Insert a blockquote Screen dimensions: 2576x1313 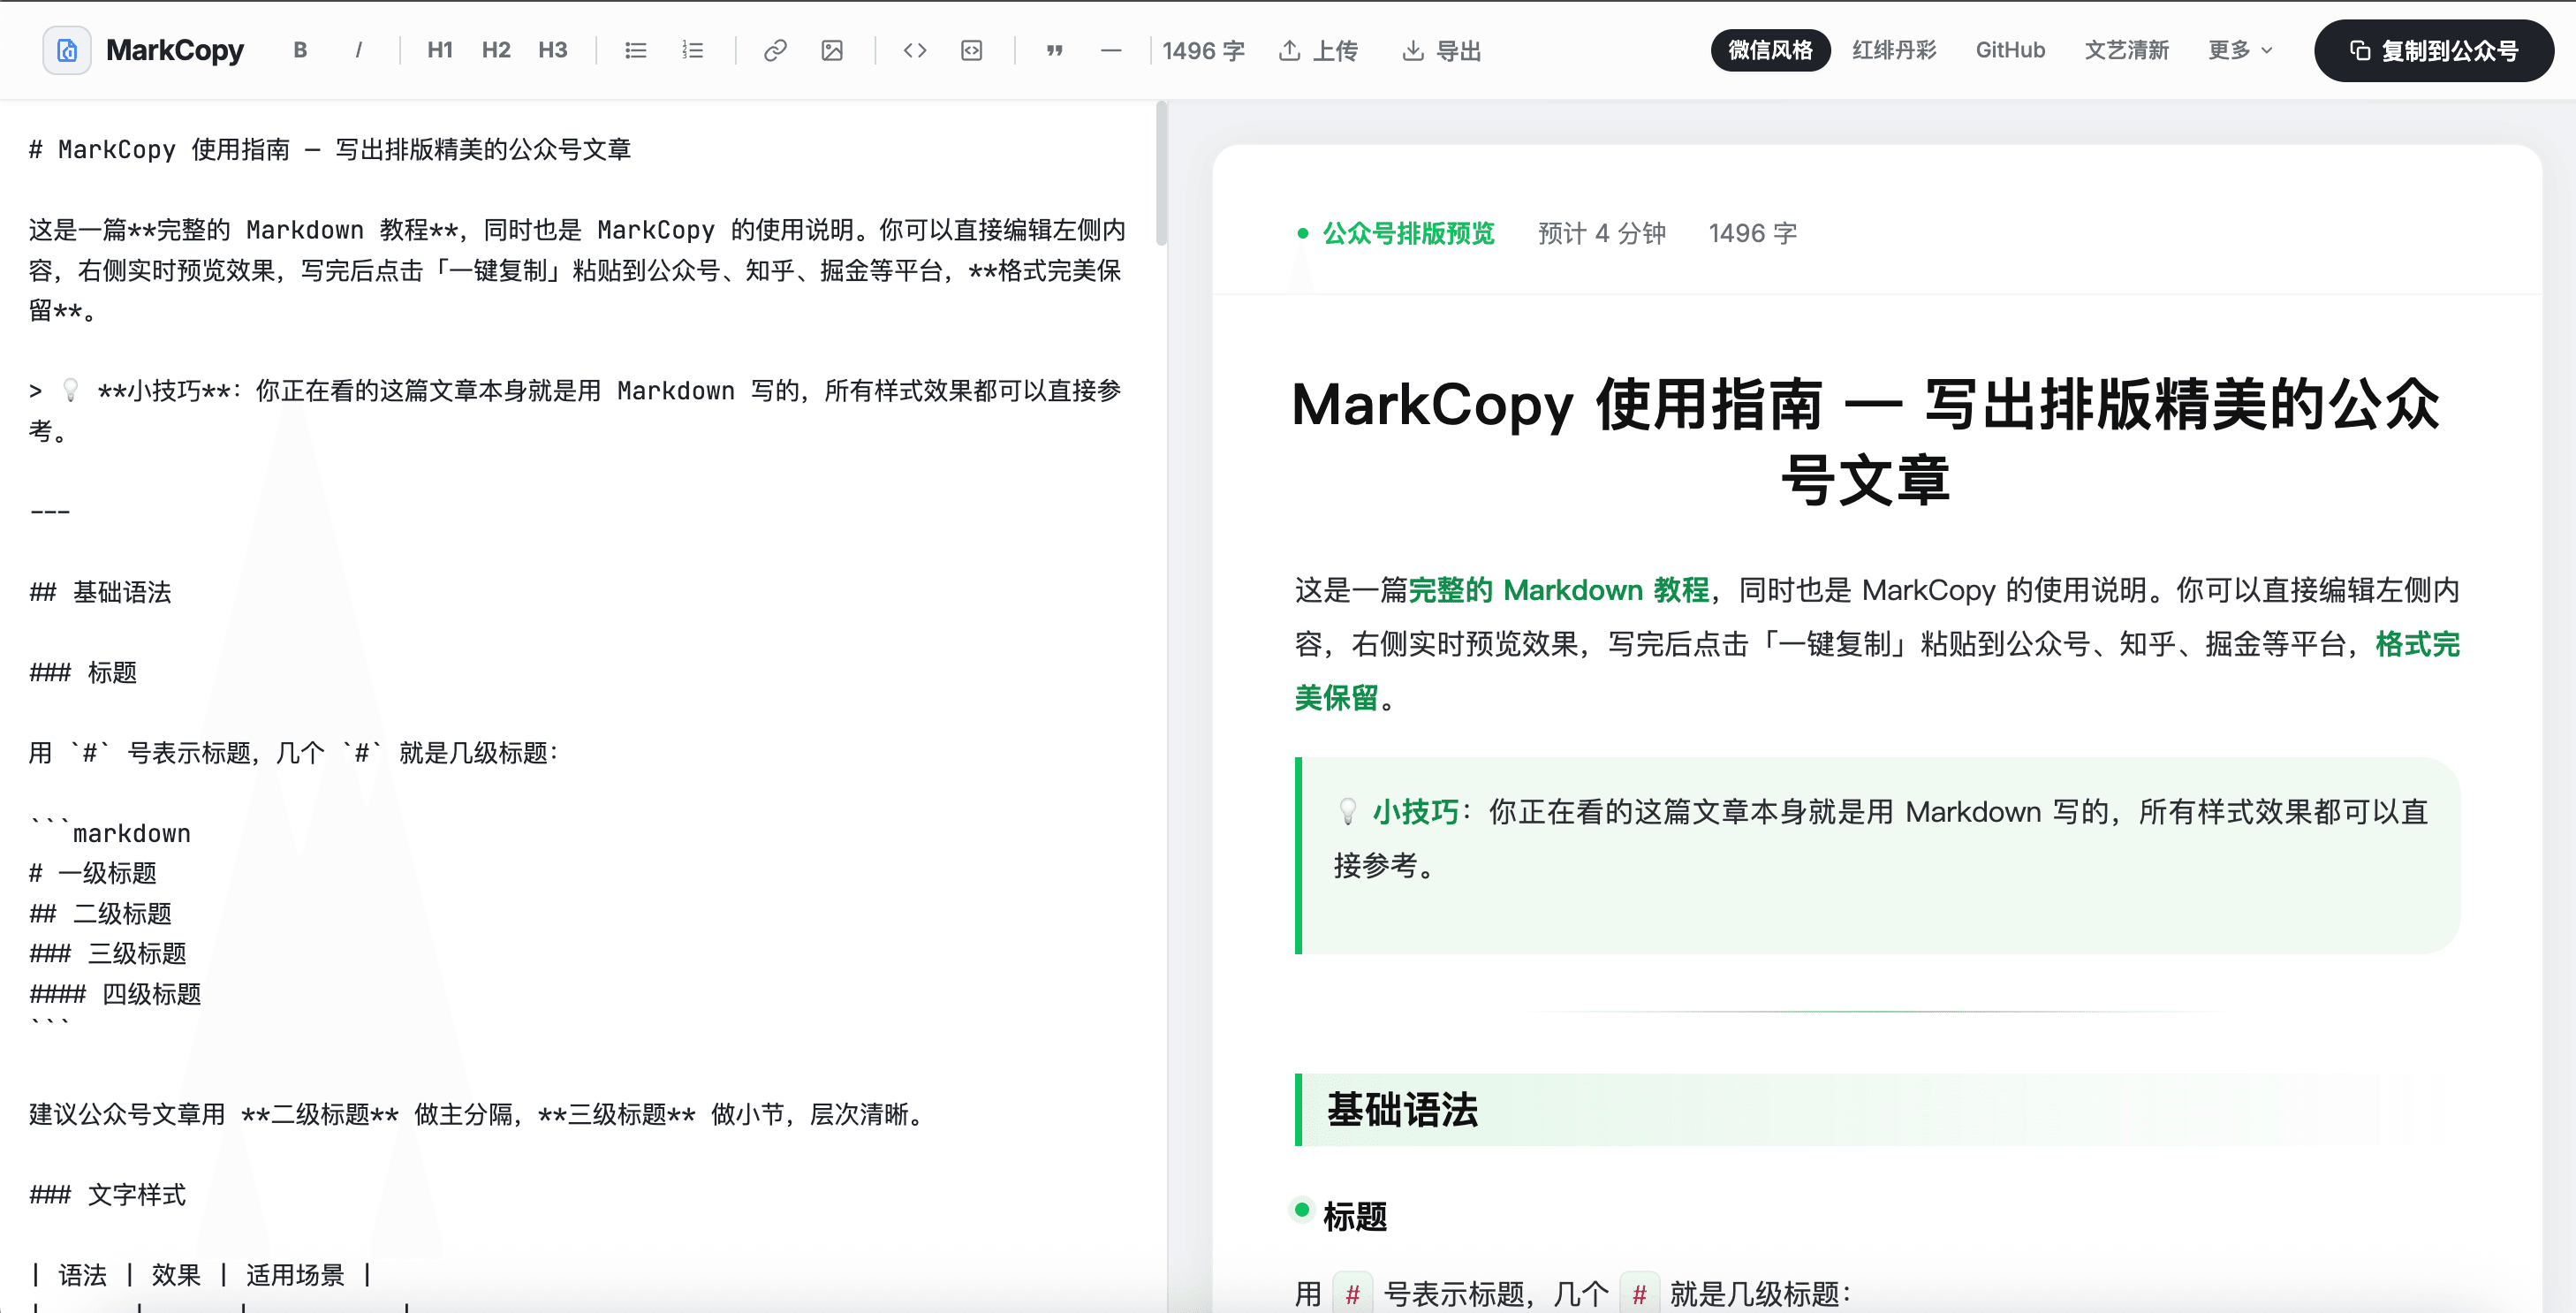(x=1054, y=50)
